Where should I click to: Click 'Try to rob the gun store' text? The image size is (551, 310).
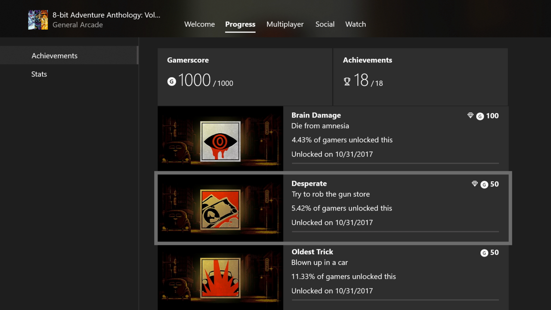(331, 194)
